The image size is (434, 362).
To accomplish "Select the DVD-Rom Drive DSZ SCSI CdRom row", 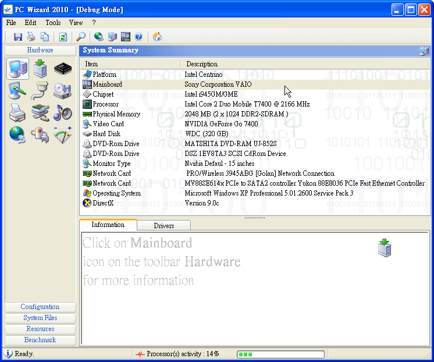I will click(255, 154).
